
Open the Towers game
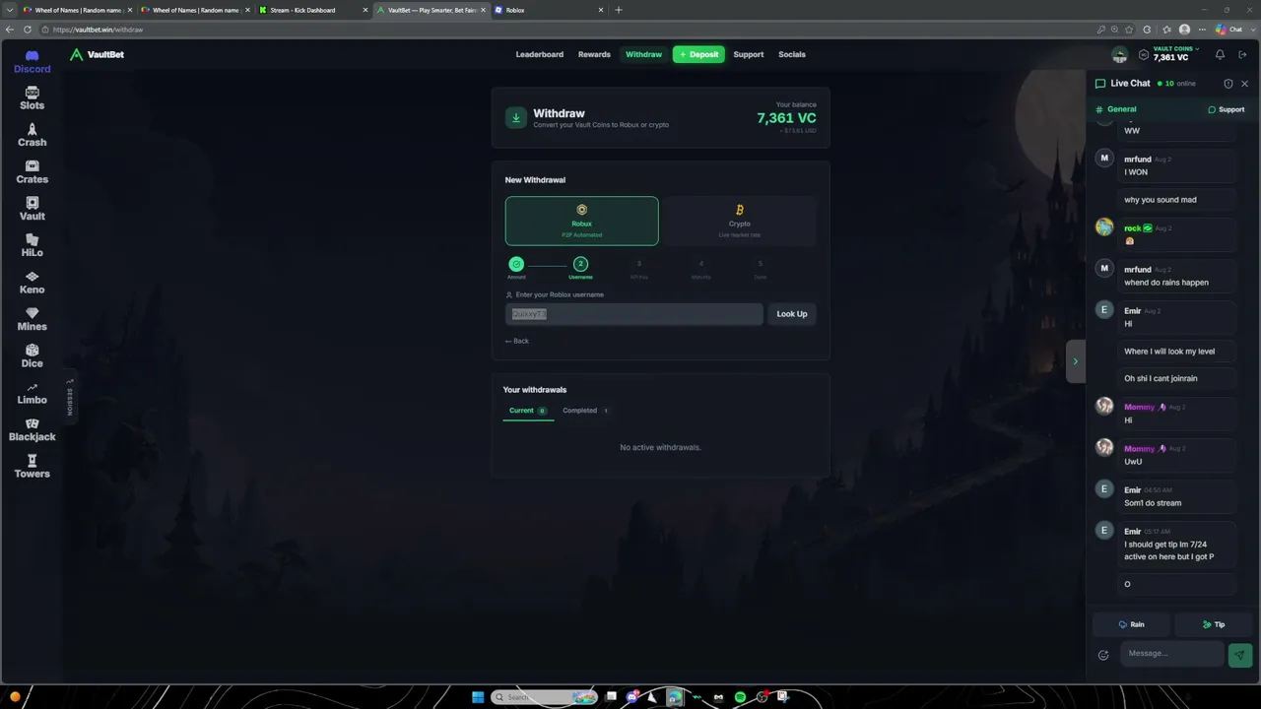point(32,467)
